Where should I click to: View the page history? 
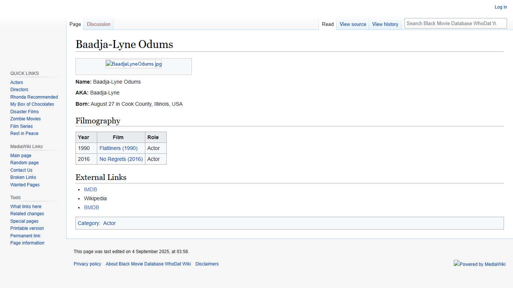[385, 24]
